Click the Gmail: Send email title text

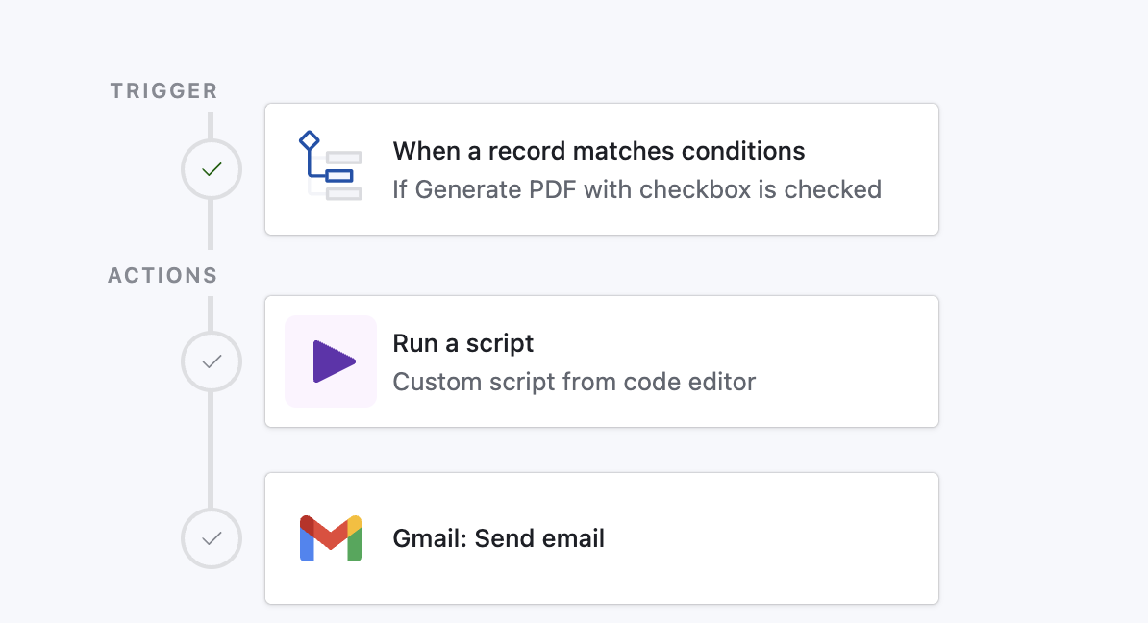point(498,538)
